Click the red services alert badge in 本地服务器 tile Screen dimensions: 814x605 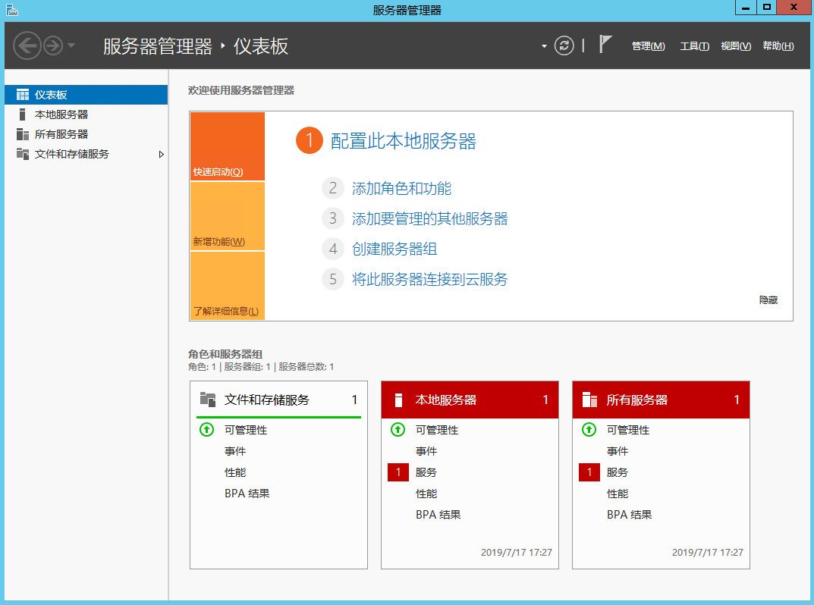coord(398,472)
